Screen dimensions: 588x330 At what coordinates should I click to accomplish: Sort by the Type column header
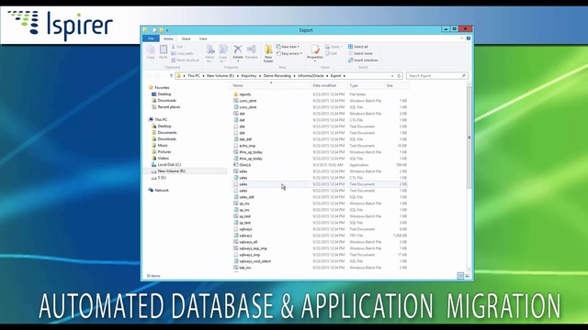pos(354,85)
